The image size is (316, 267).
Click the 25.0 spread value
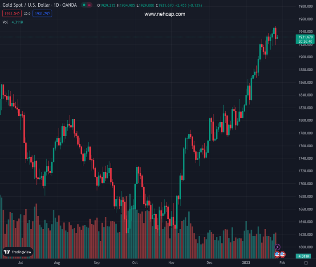tap(27, 14)
